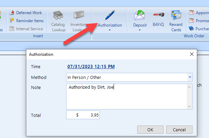Open the Reward Cards icon
Screen dimensions: 209x138
[176, 15]
